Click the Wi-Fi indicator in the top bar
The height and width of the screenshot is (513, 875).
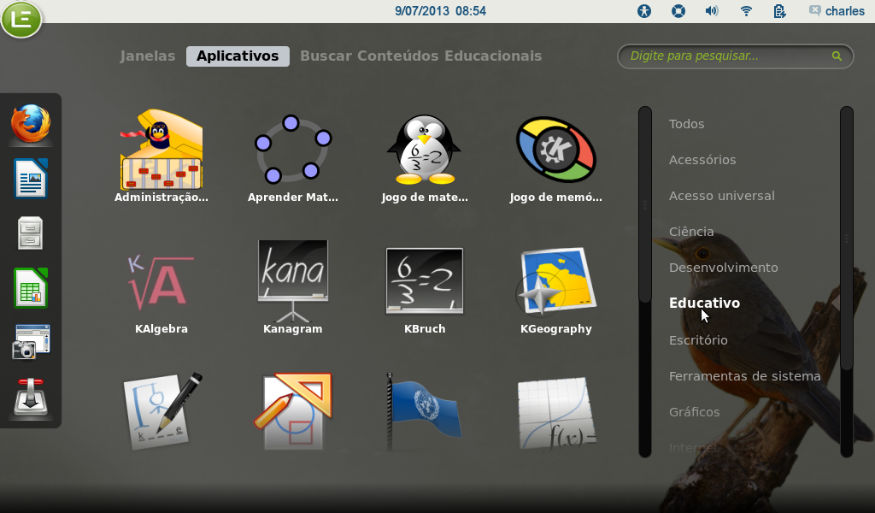point(746,11)
